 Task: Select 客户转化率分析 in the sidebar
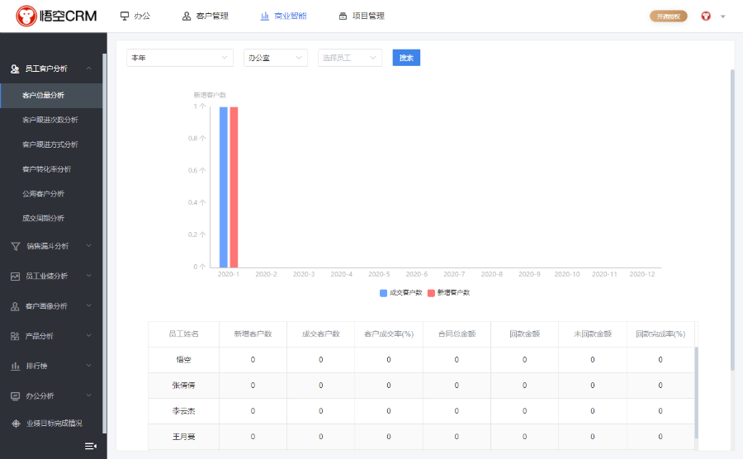pyautogui.click(x=47, y=169)
